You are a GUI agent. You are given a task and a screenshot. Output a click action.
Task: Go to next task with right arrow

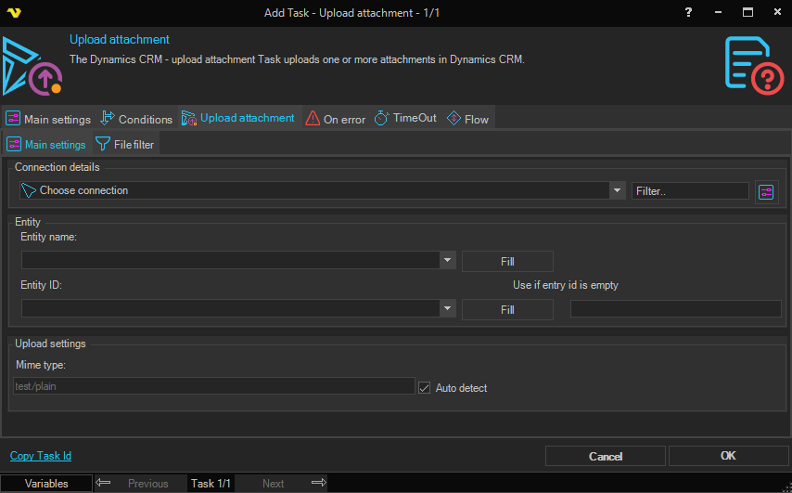[x=319, y=483]
